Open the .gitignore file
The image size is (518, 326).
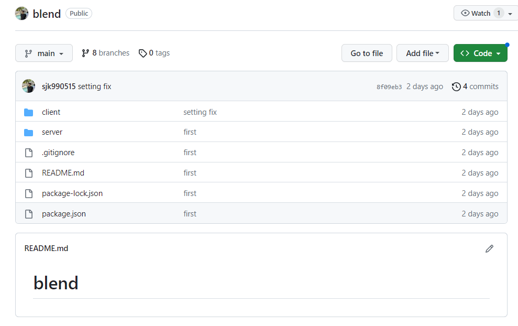[x=58, y=153]
